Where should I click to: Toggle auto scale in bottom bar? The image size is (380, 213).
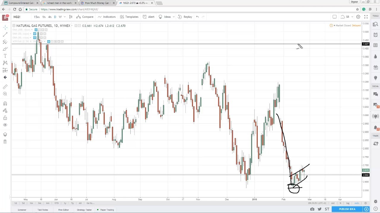[x=357, y=203]
